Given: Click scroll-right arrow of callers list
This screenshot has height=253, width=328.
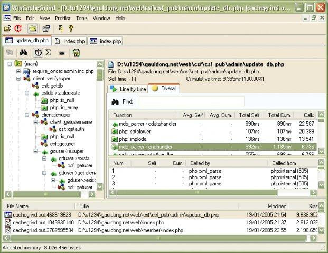Looking at the screenshot, I should coord(313,192).
